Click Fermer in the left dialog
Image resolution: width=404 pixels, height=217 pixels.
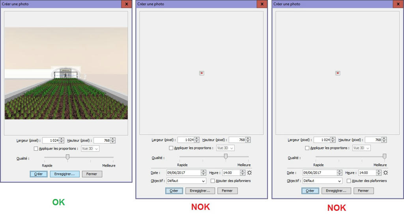click(92, 174)
